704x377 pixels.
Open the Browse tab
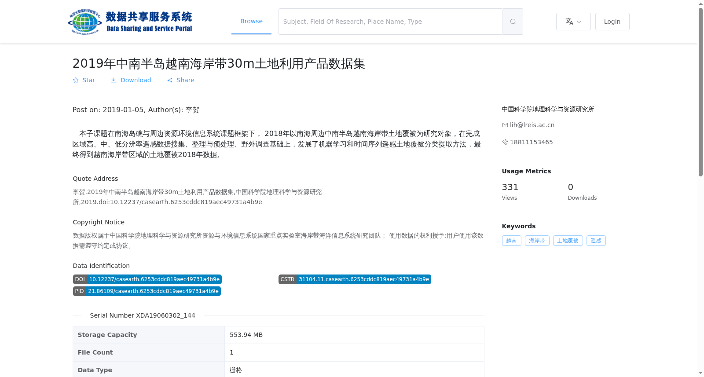tap(251, 21)
